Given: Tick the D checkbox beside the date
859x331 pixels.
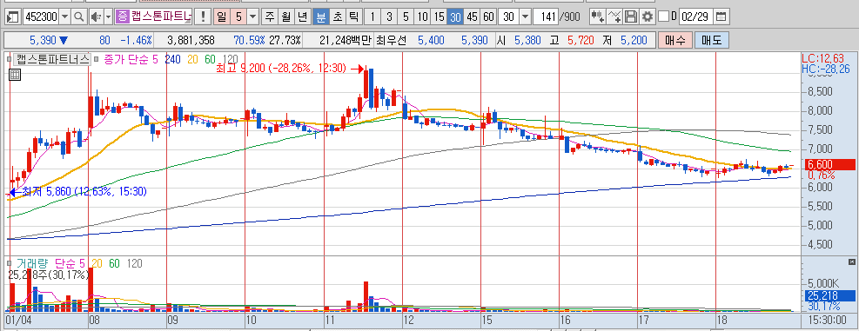Looking at the screenshot, I should coord(663,17).
